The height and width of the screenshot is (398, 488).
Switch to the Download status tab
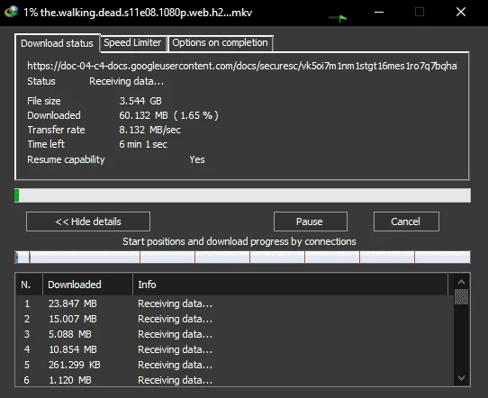coord(57,43)
